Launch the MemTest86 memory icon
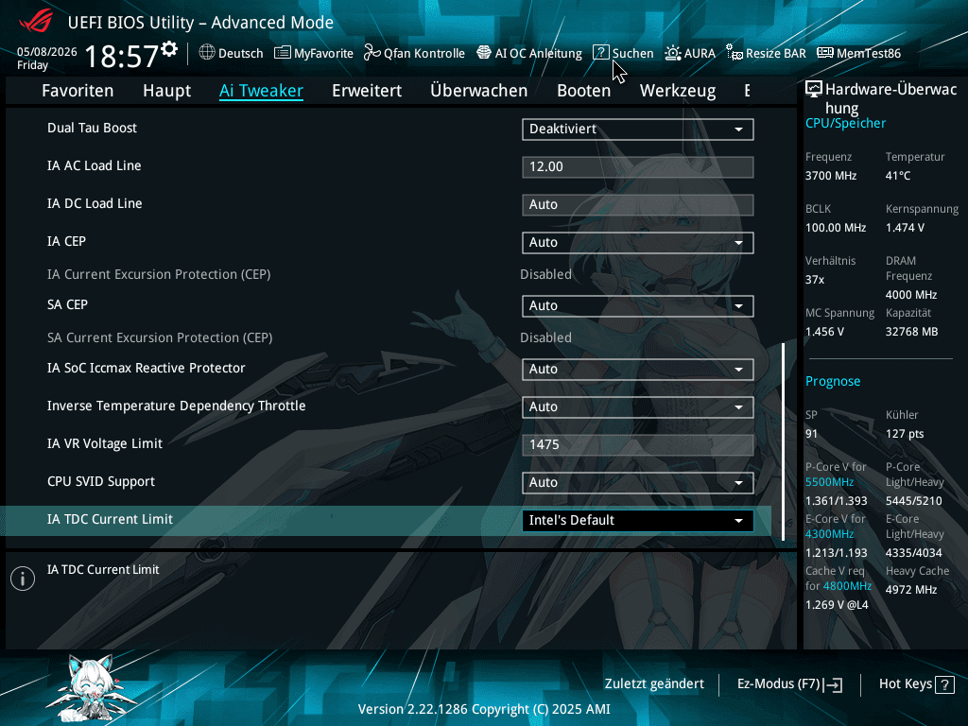This screenshot has height=726, width=968. pos(824,53)
